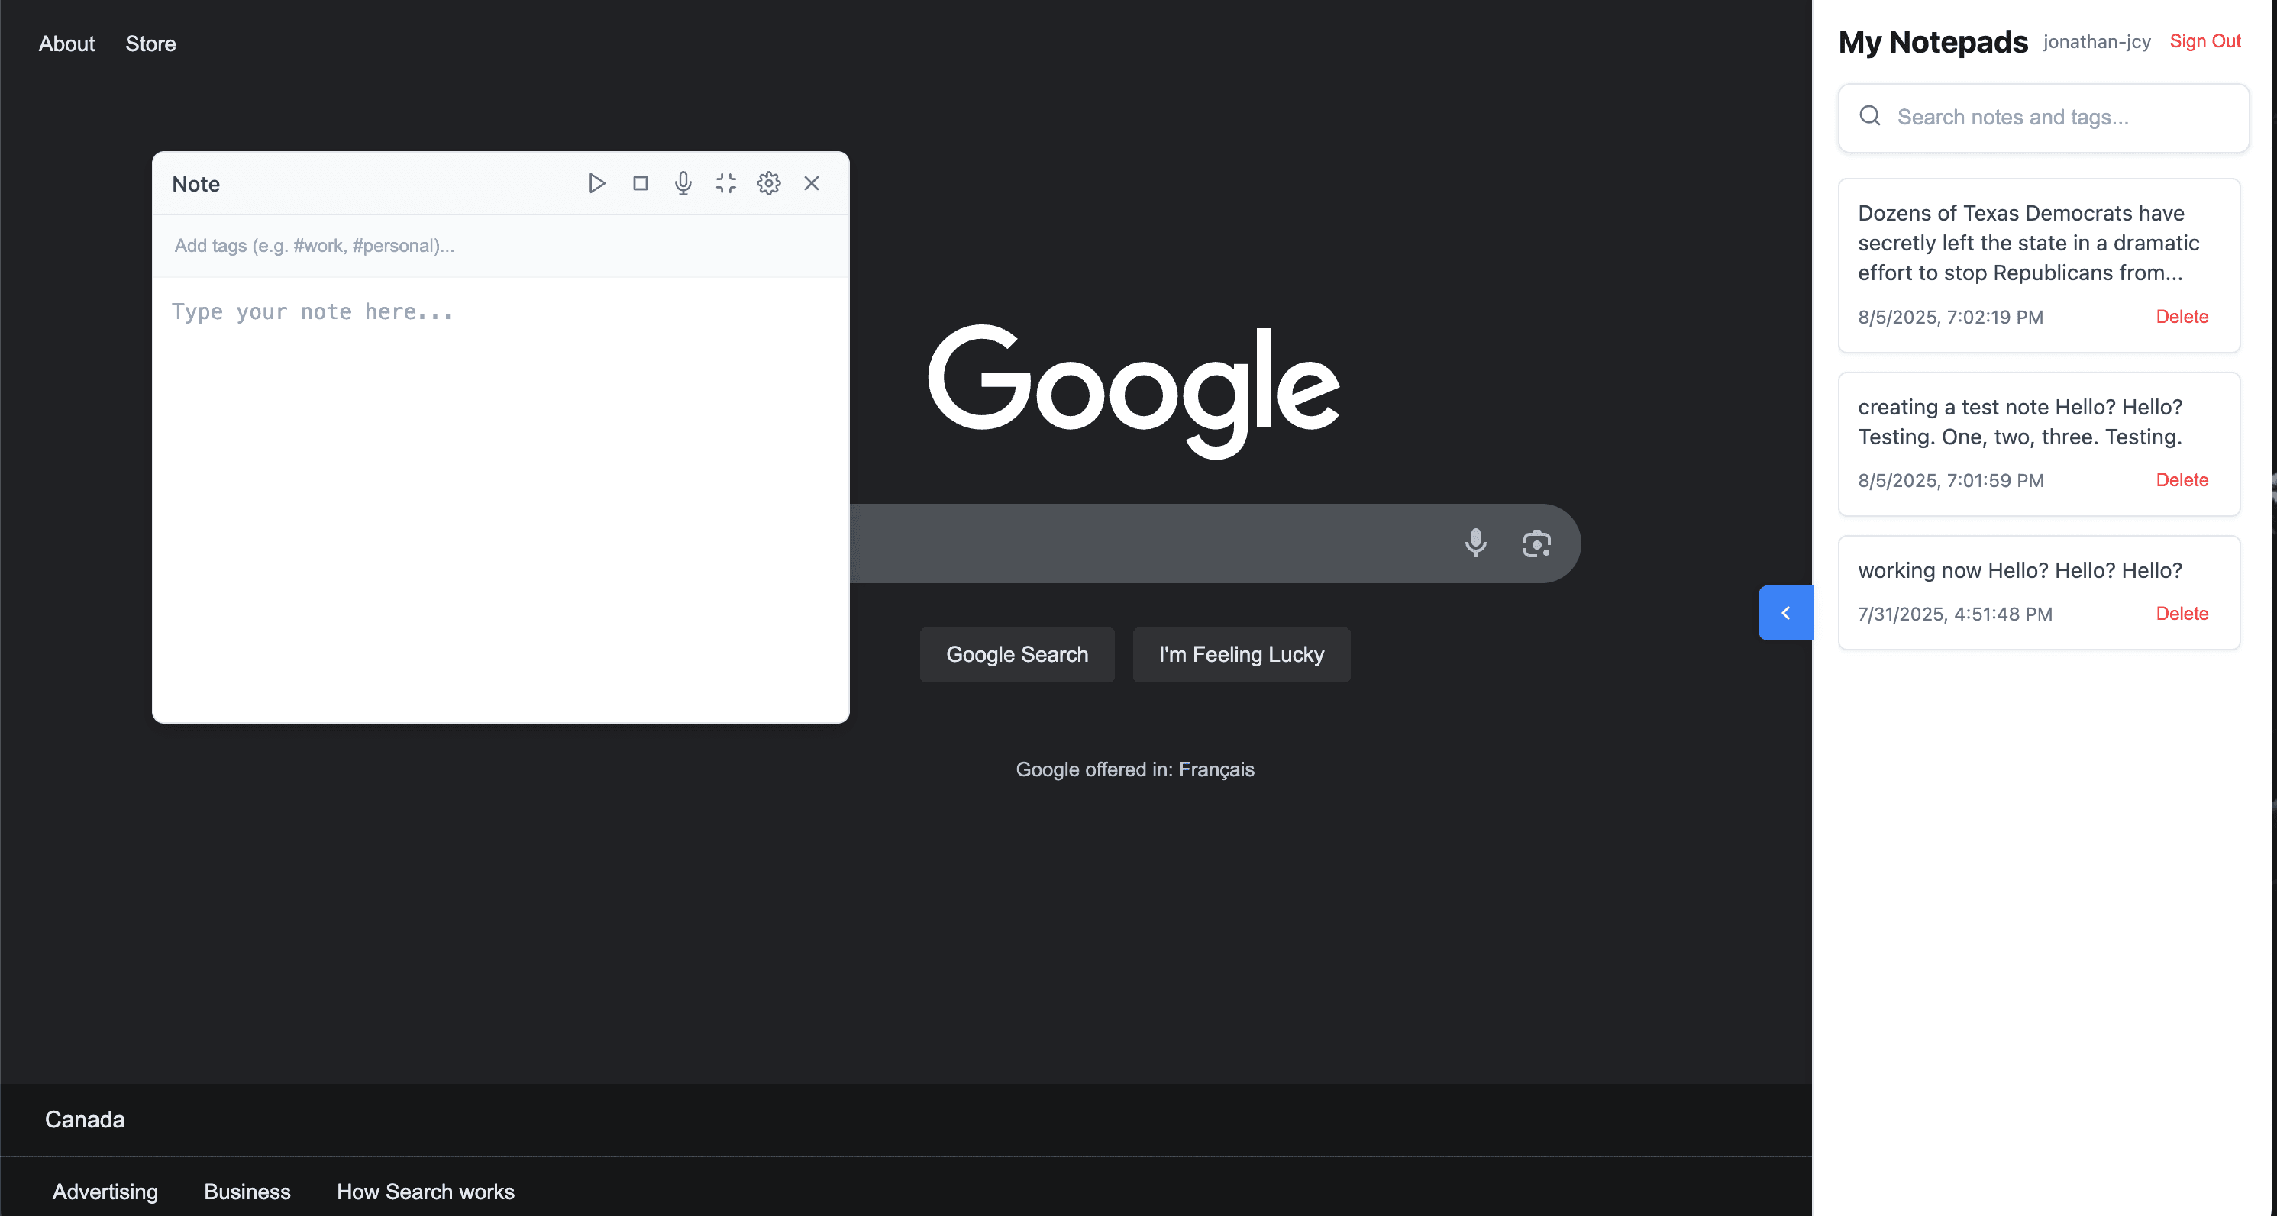
Task: Play the note aloud
Action: point(596,184)
